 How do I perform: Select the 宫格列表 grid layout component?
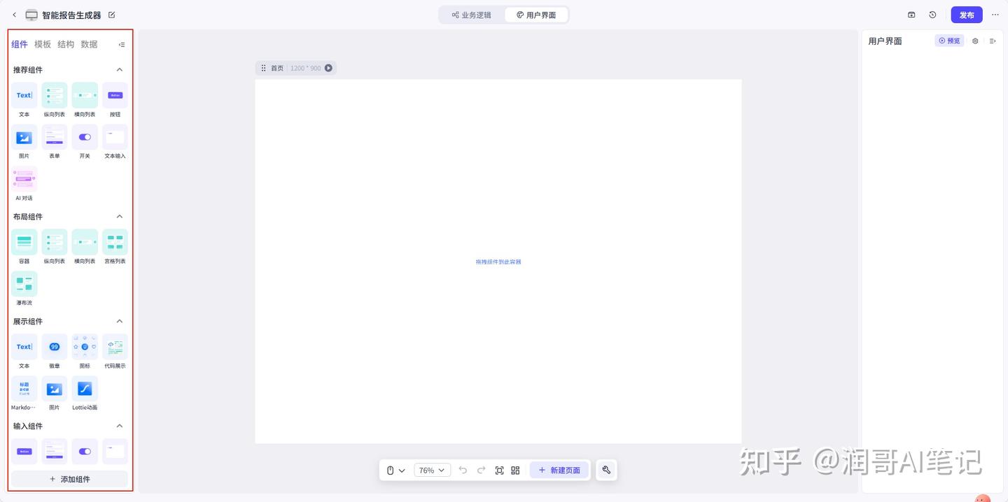115,242
